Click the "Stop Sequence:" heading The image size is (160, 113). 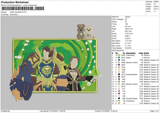118,51
